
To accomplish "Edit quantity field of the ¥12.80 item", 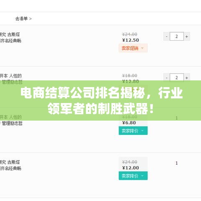I will tap(177, 77).
